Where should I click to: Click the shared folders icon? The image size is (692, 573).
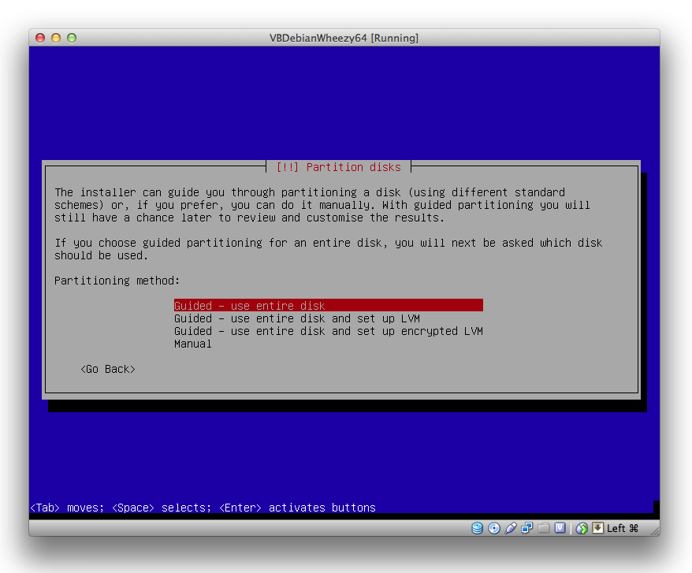pos(544,528)
